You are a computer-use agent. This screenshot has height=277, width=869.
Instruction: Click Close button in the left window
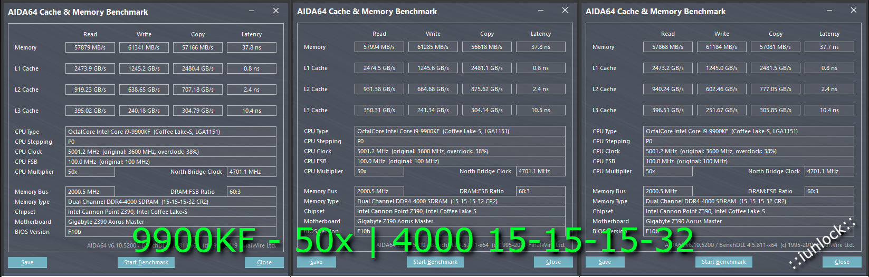264,262
